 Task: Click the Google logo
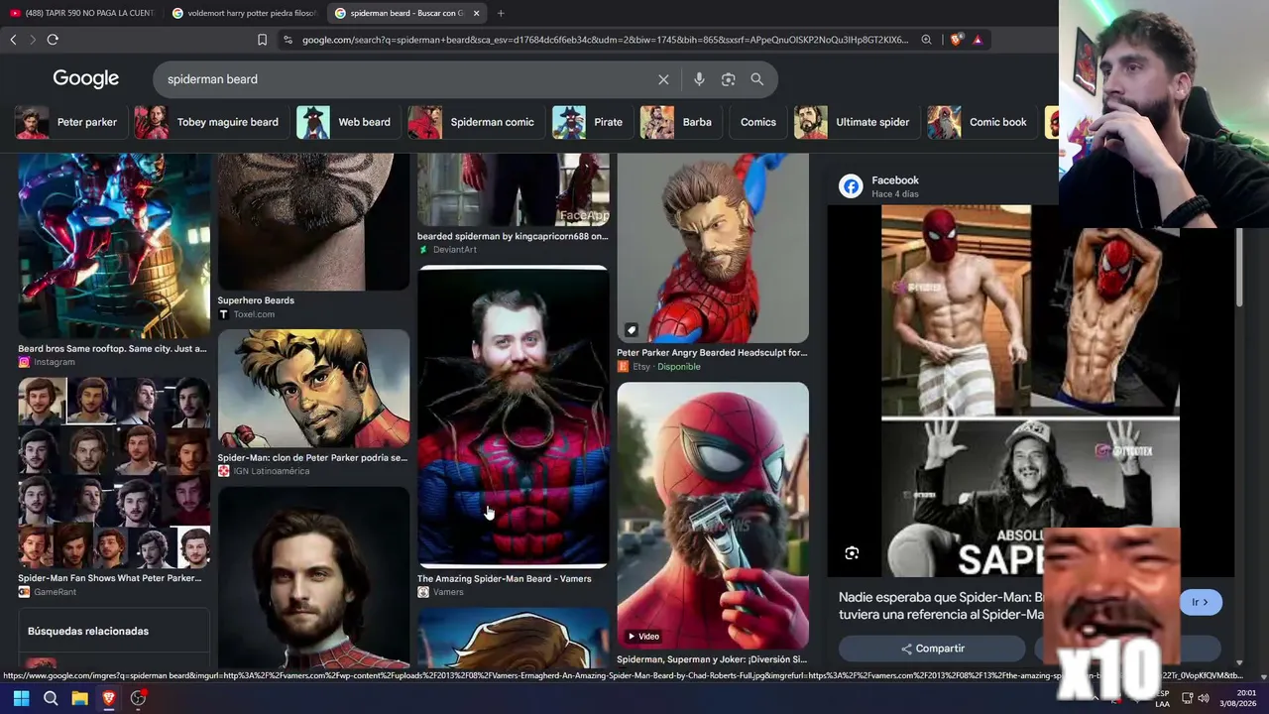[86, 78]
